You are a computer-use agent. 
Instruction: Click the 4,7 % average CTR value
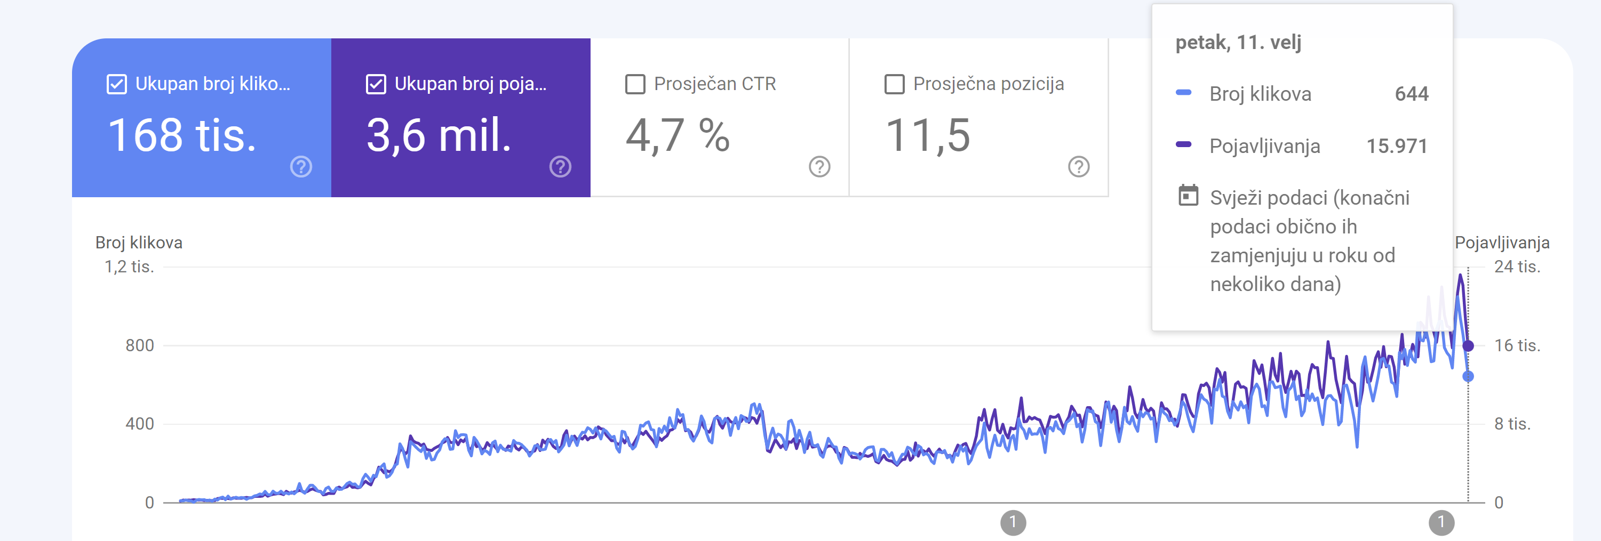pos(678,135)
